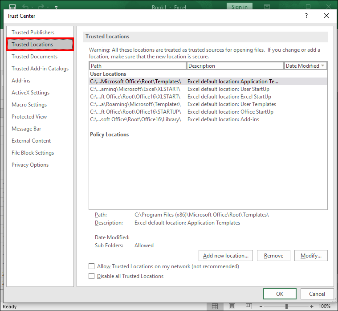Select the Office16\Library\ Add-ins row
The image size is (338, 311).
pyautogui.click(x=208, y=119)
